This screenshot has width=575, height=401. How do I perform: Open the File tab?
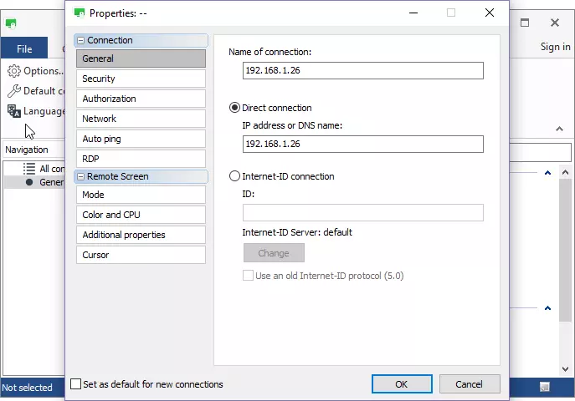[x=24, y=49]
